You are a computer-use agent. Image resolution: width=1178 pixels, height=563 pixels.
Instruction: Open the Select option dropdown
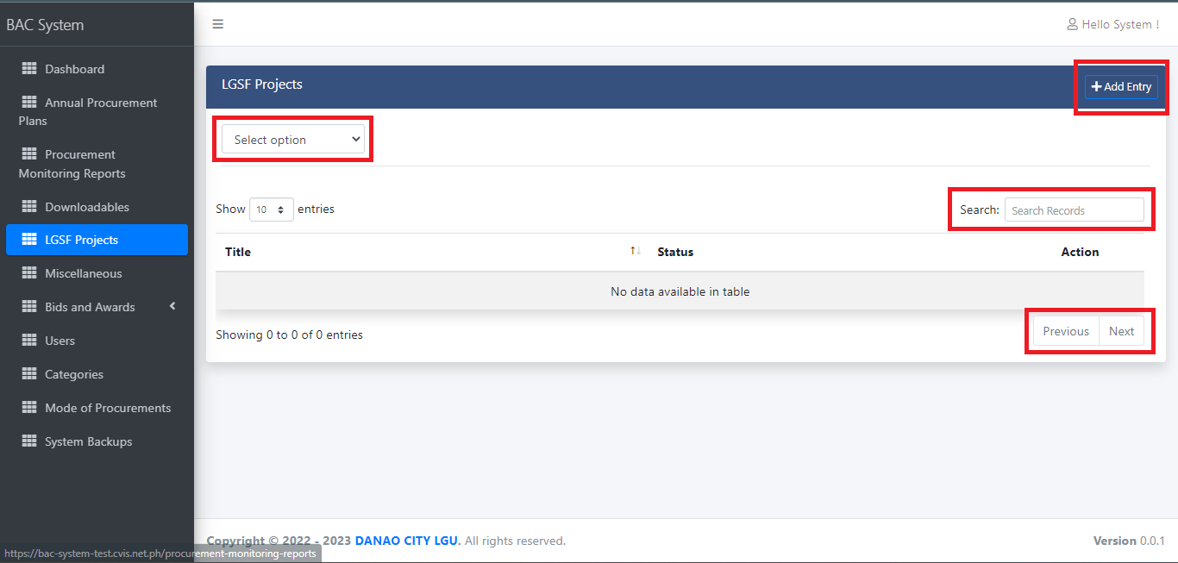[293, 140]
